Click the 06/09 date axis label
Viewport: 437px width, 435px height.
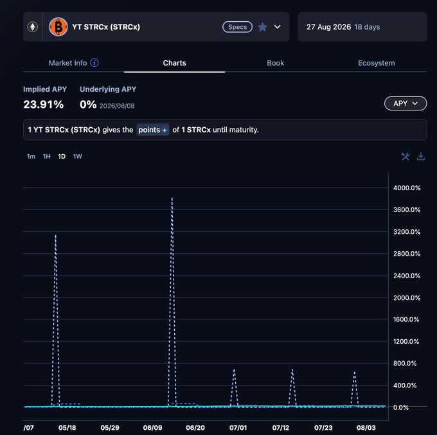pyautogui.click(x=152, y=427)
